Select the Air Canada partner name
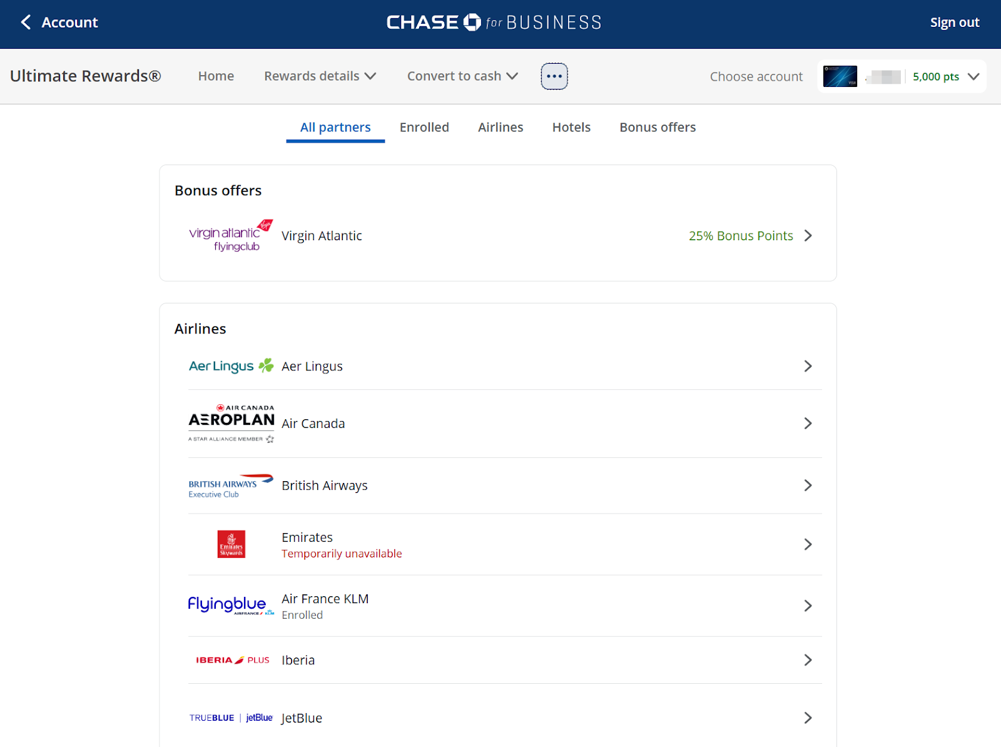1001x747 pixels. tap(313, 424)
